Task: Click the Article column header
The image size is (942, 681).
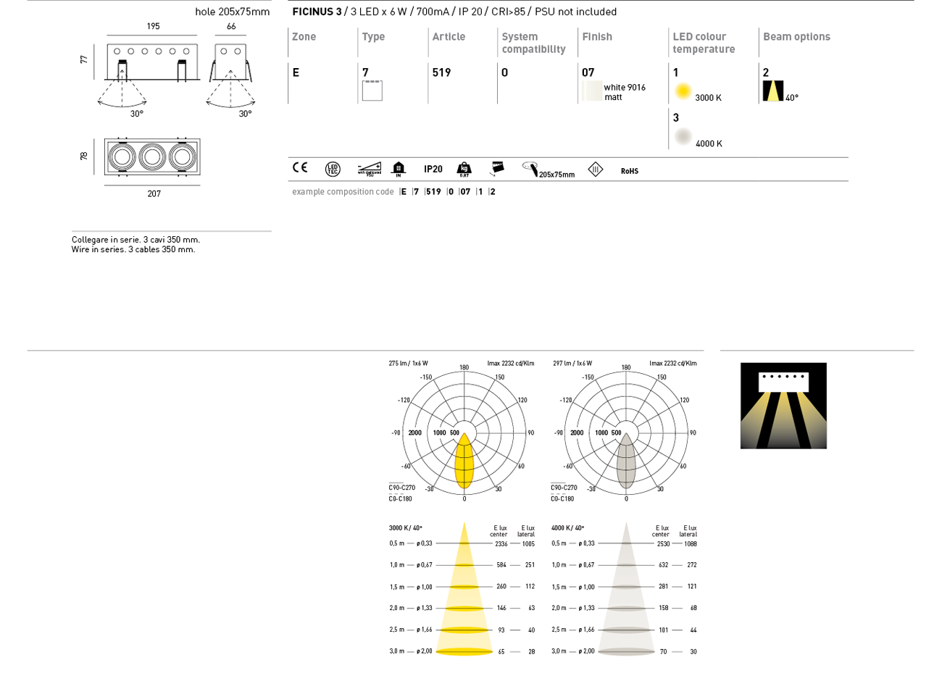Action: [x=449, y=37]
